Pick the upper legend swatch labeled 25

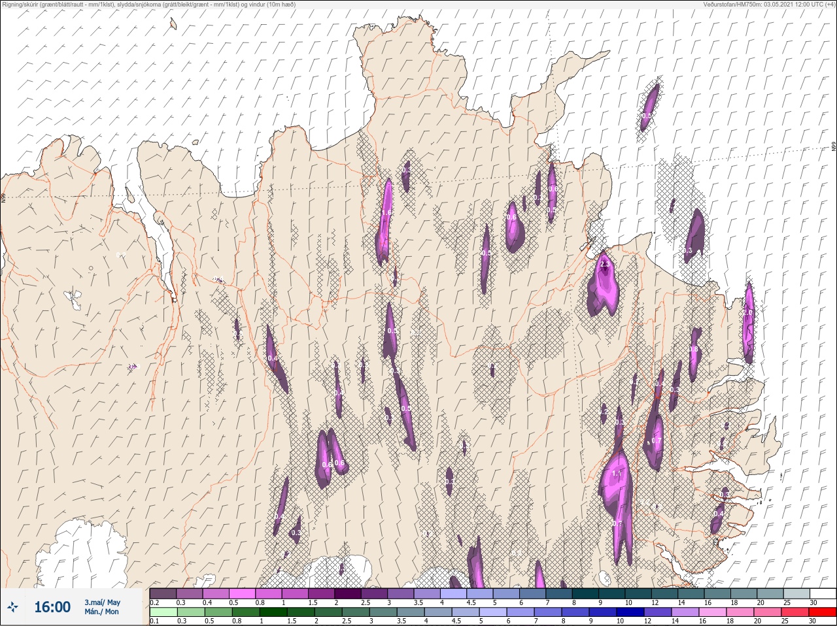click(x=796, y=593)
